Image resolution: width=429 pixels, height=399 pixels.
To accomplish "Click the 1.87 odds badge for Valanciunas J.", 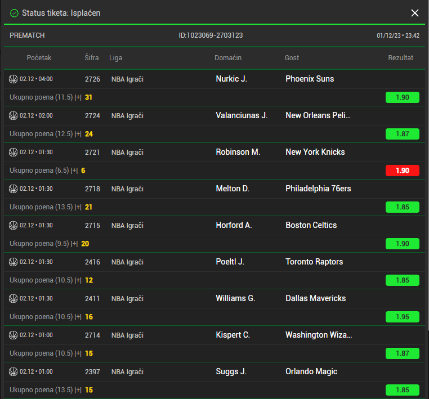I will point(402,134).
